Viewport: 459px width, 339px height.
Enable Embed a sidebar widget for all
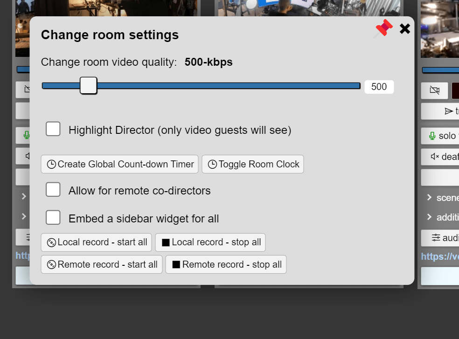point(53,217)
